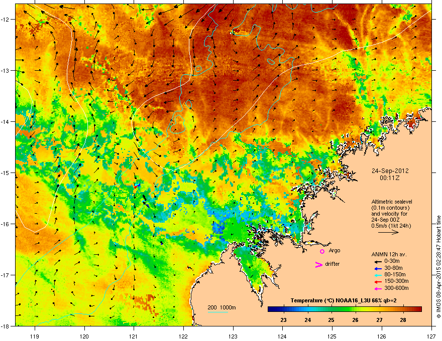The width and height of the screenshot is (442, 341).
Task: Click the latitude axis label '-18'
Action: click(x=5, y=326)
